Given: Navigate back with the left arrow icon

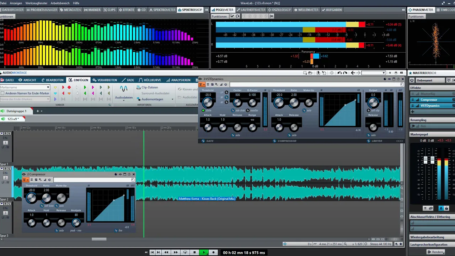Looking at the screenshot, I should coord(353,73).
